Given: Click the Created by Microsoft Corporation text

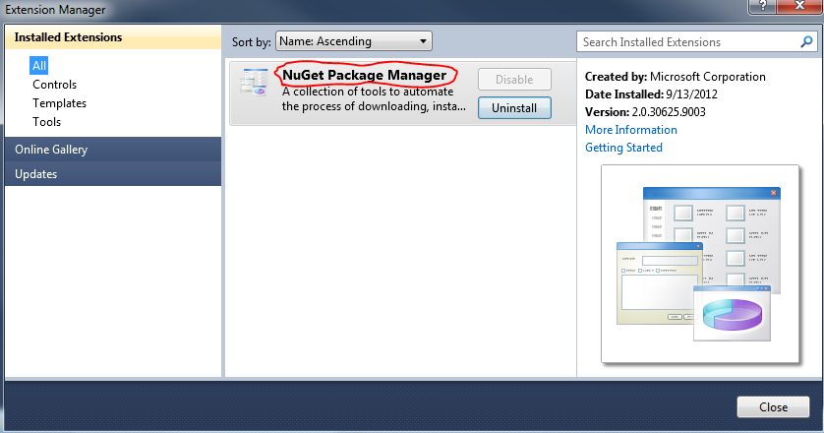Looking at the screenshot, I should [675, 77].
